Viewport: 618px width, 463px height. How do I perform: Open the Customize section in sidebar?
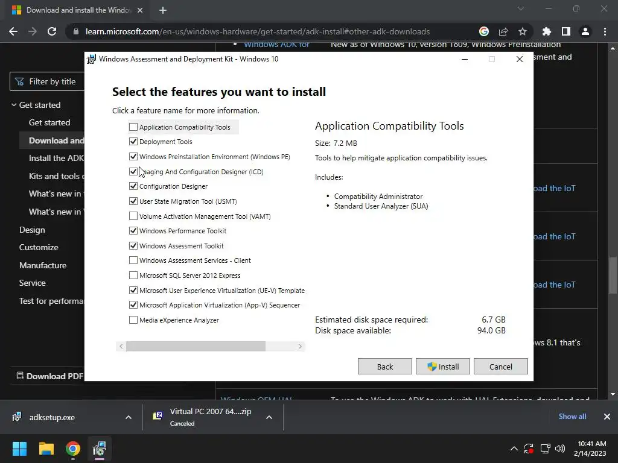(x=39, y=247)
